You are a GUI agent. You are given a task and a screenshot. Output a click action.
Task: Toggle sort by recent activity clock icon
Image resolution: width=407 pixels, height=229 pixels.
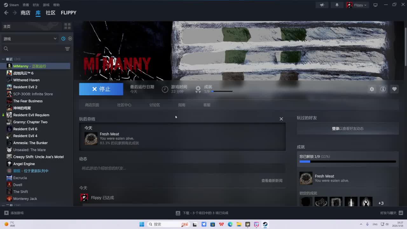(63, 38)
